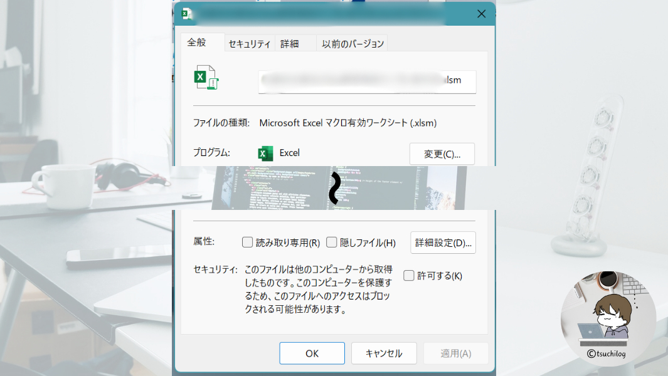The height and width of the screenshot is (376, 668).
Task: Close the properties dialog with X
Action: (x=482, y=14)
